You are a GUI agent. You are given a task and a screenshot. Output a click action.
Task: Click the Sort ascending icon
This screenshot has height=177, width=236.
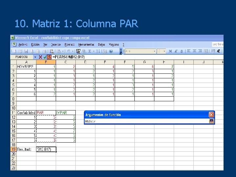[x=98, y=51]
